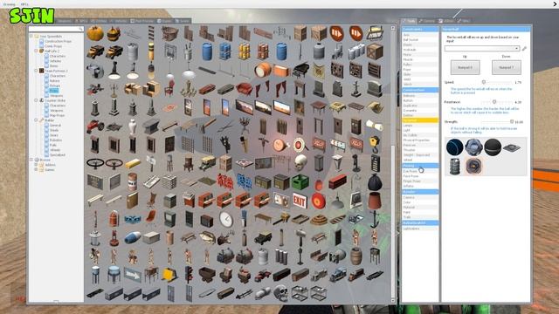559x314 pixels.
Task: Select the Physical Properties tool
Action: (x=420, y=140)
